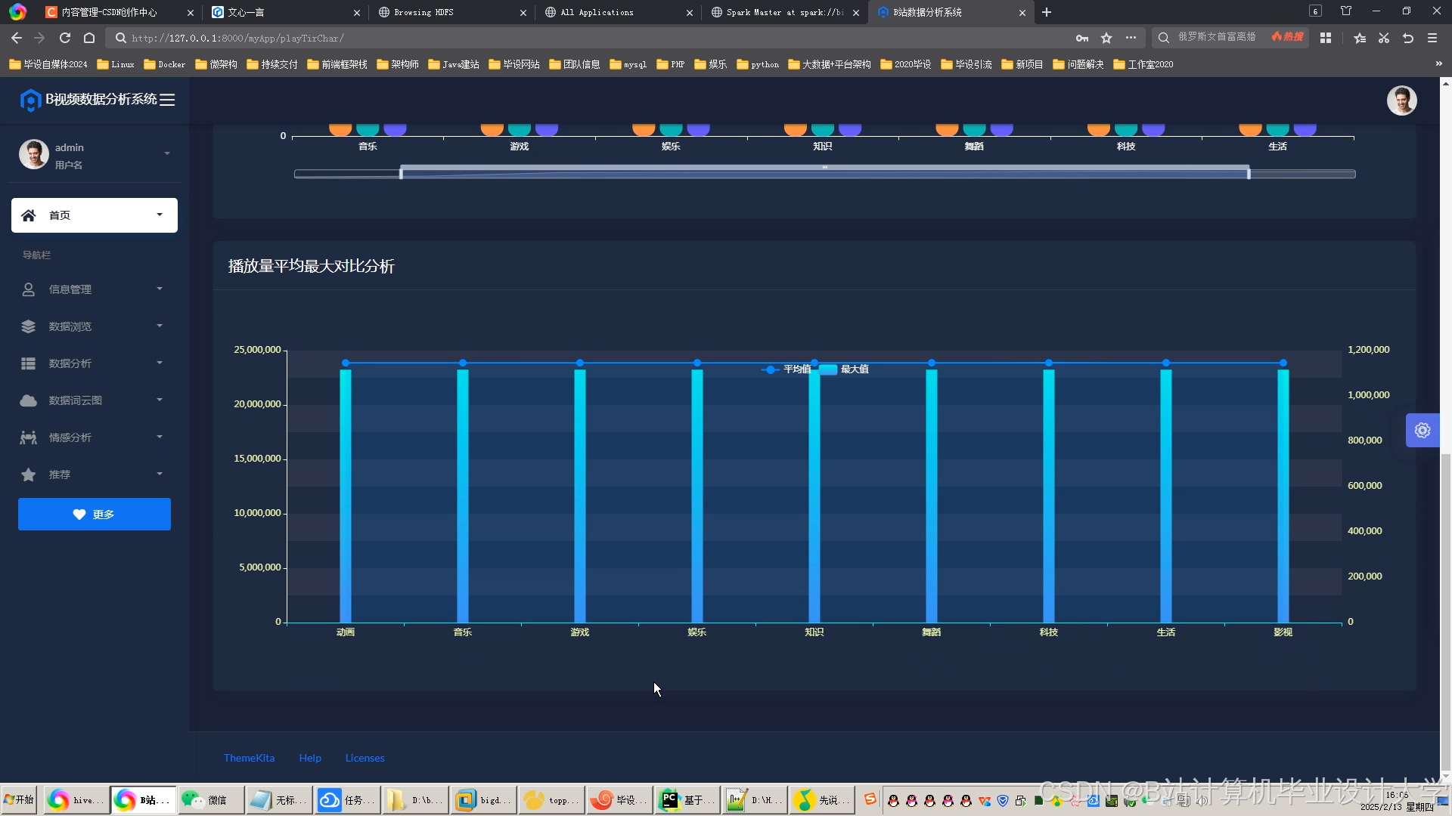Bookmark this page with the star icon
Image resolution: width=1452 pixels, height=816 pixels.
tap(1106, 38)
